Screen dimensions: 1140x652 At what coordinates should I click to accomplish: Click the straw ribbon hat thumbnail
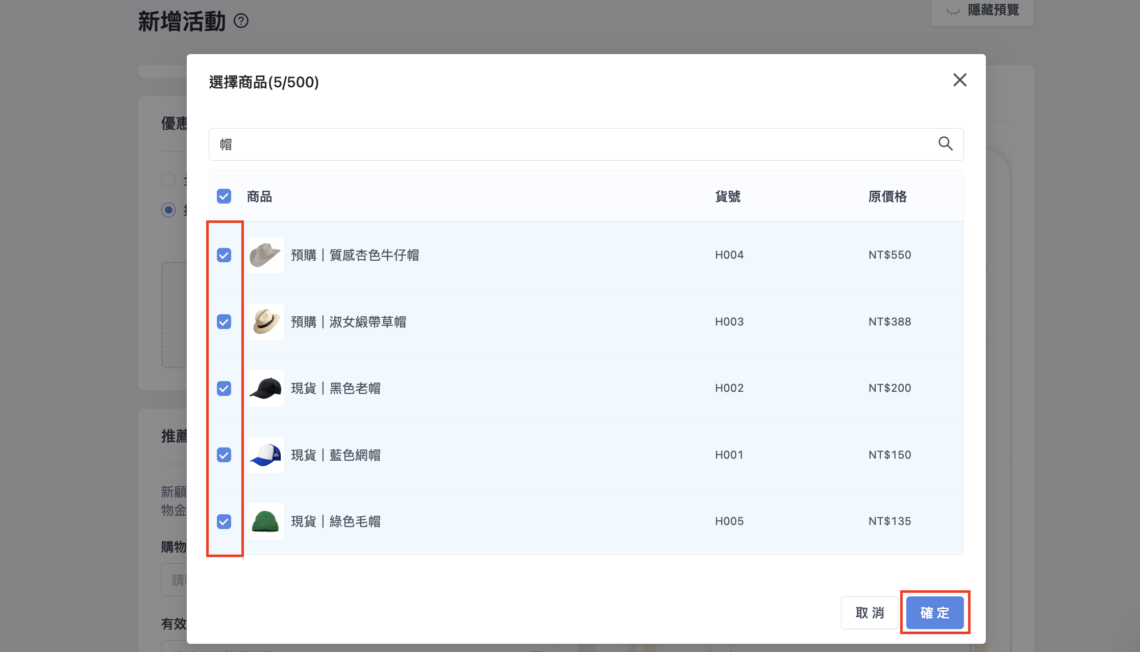coord(265,322)
